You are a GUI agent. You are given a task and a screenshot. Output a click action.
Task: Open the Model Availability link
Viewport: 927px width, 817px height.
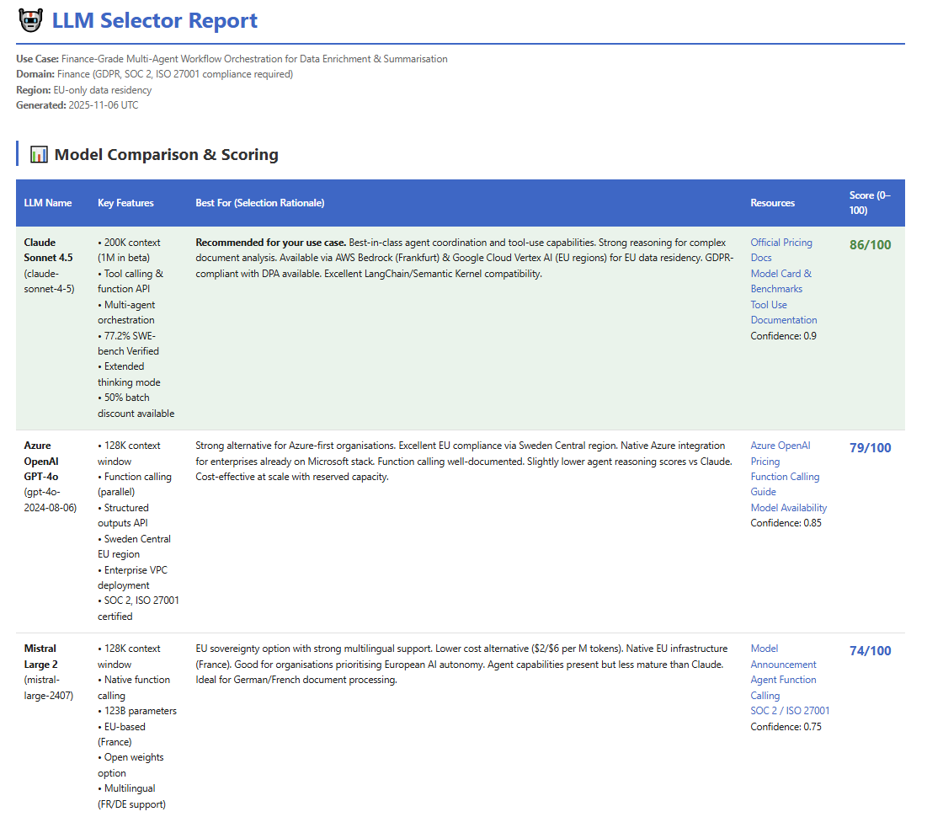click(788, 508)
